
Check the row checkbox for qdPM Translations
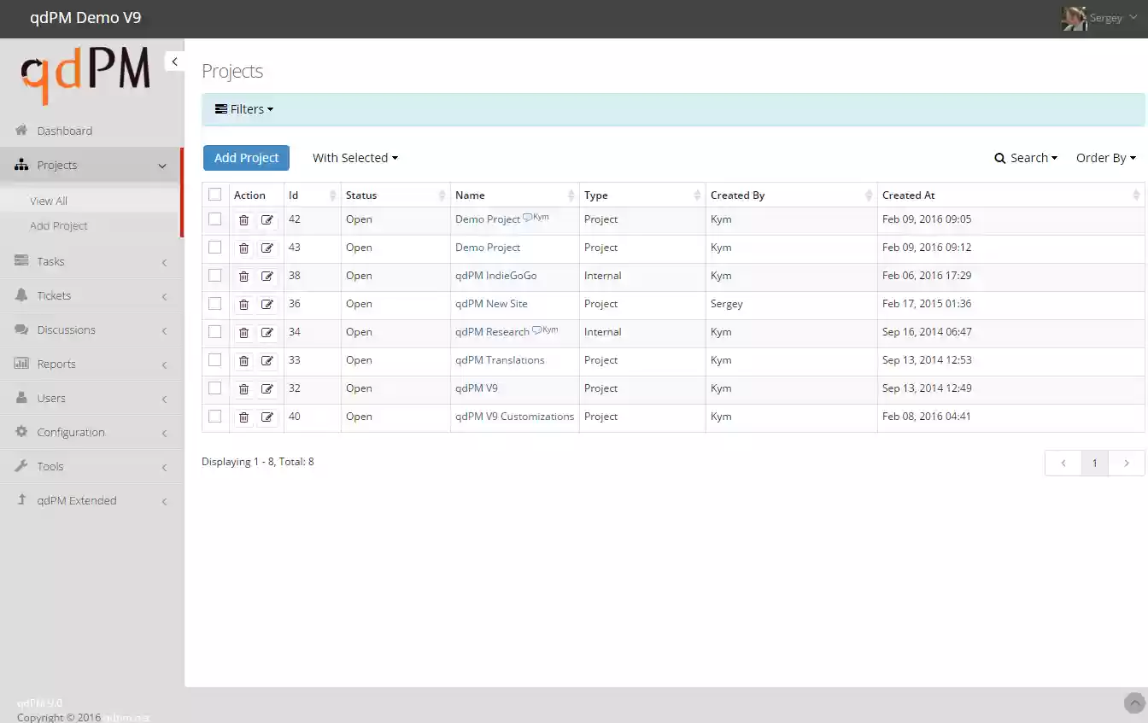(x=214, y=360)
